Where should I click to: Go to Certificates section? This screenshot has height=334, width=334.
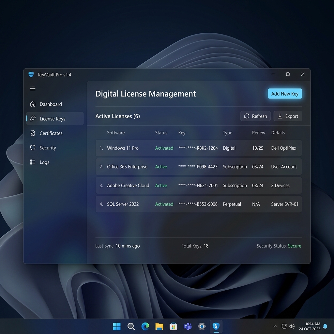click(55, 133)
